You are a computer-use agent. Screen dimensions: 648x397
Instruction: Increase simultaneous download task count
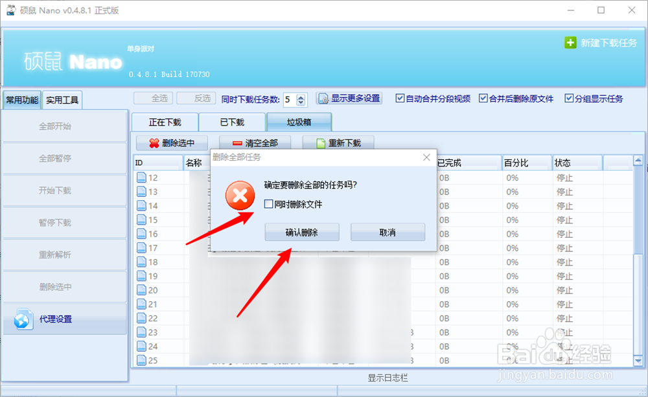301,96
